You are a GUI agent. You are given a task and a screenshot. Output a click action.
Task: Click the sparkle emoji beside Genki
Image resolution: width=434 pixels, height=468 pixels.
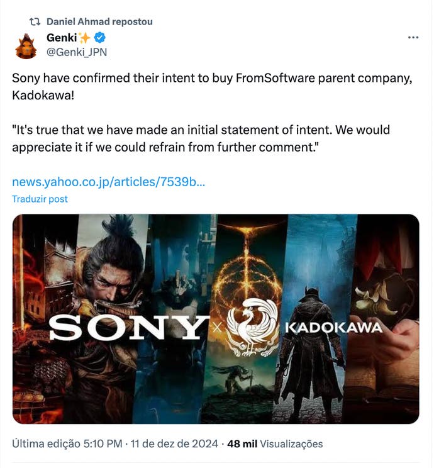[x=84, y=38]
